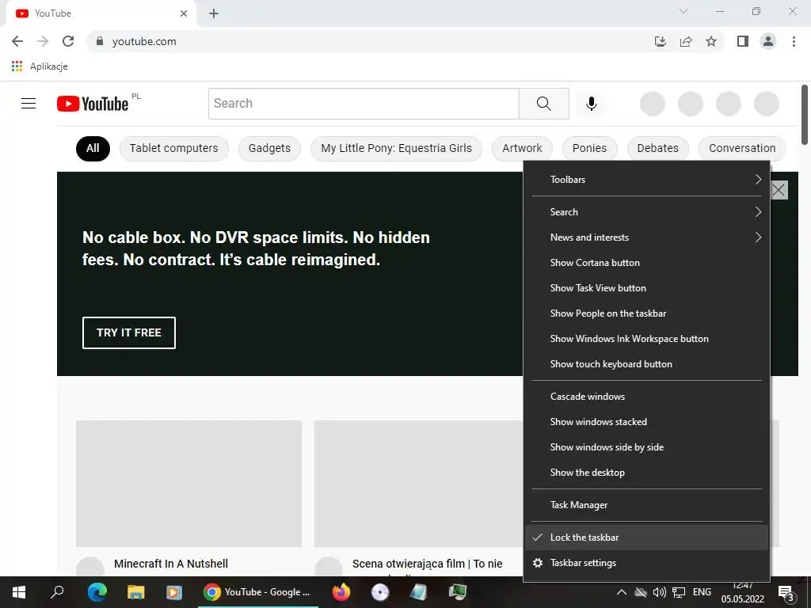The width and height of the screenshot is (811, 608).
Task: Click the share page icon
Action: pos(686,41)
